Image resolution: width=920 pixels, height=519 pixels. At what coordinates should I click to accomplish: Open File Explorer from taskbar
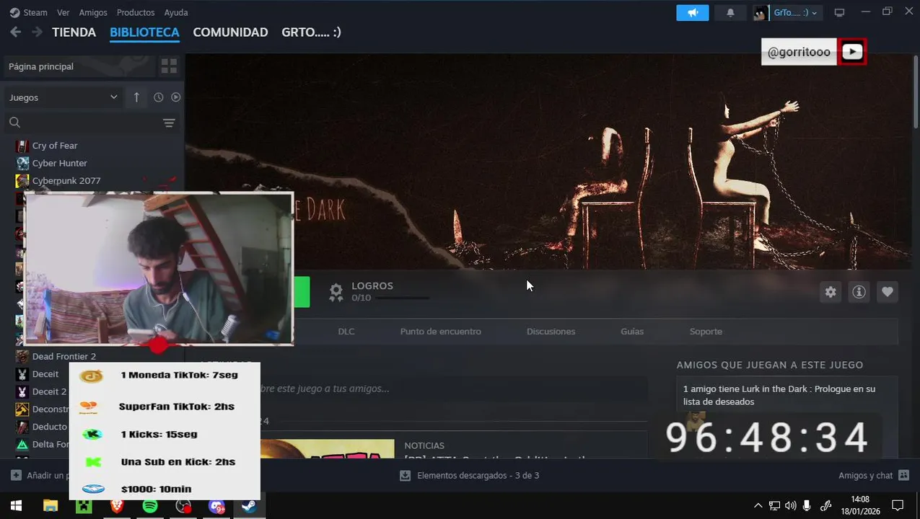[50, 506]
